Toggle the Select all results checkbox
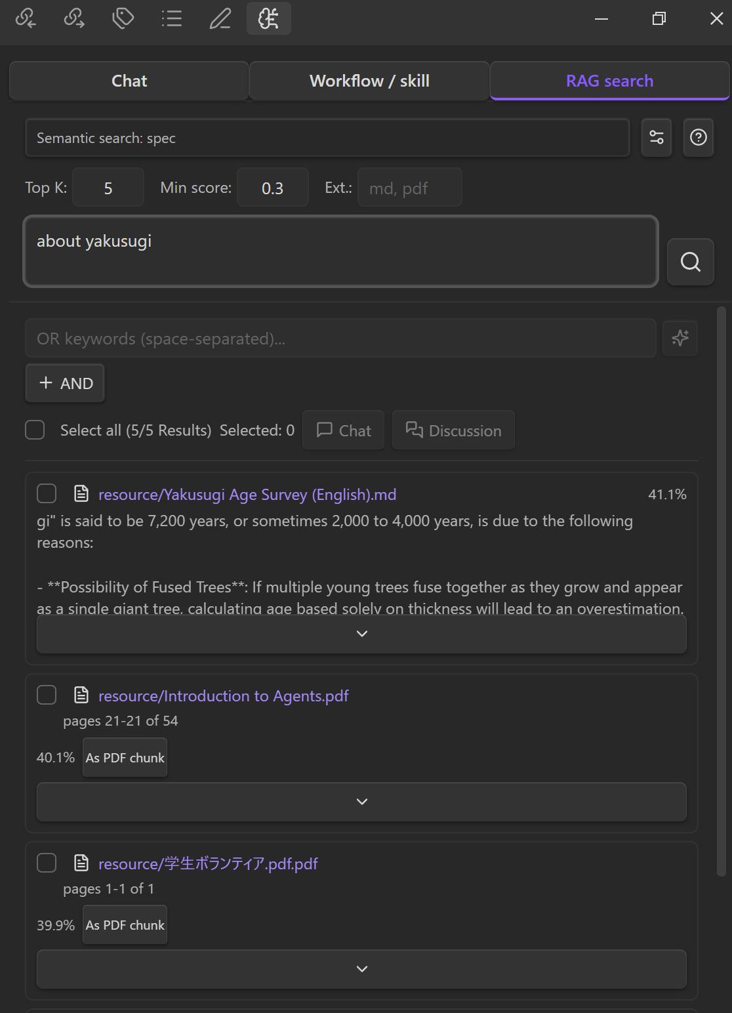 (x=35, y=430)
